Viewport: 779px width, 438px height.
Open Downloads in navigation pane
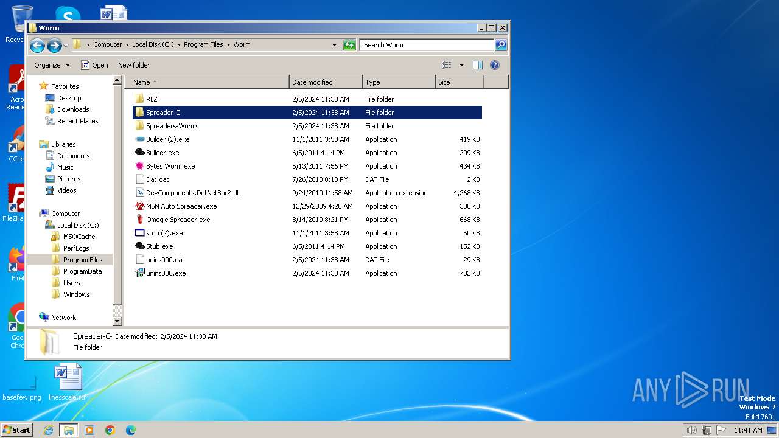coord(73,109)
